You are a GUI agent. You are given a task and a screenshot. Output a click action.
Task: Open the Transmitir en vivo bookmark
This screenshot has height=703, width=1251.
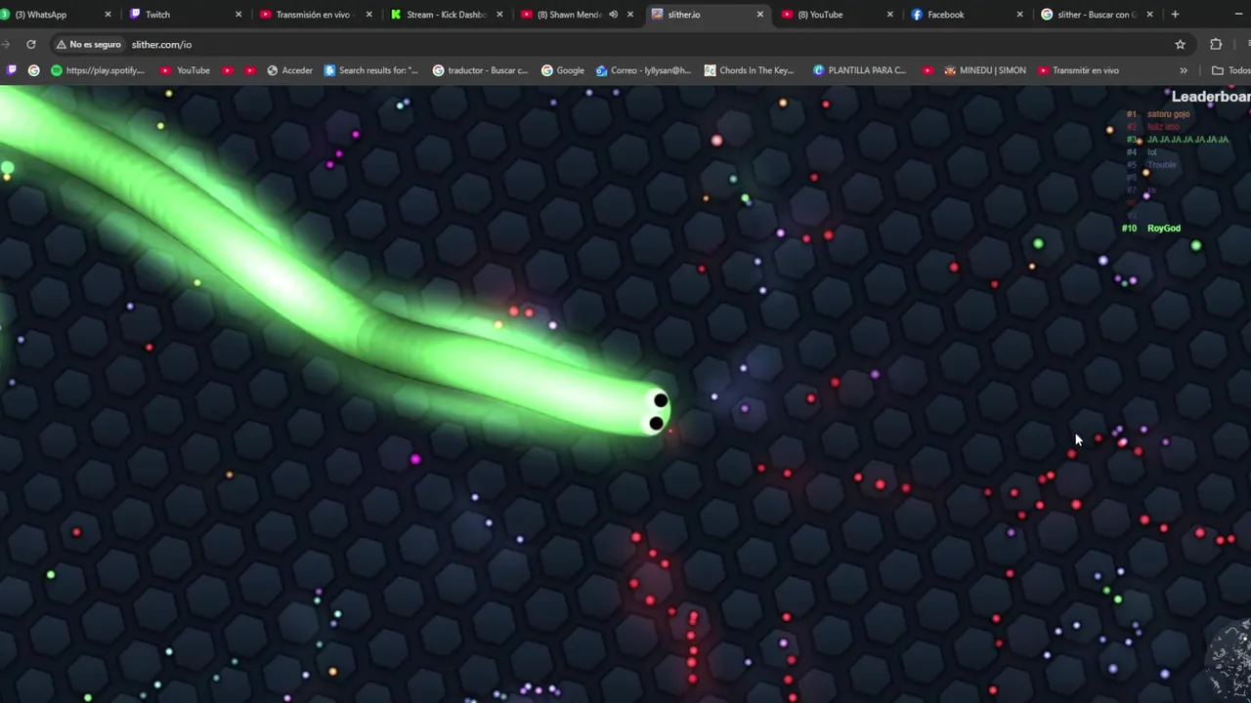pyautogui.click(x=1079, y=70)
